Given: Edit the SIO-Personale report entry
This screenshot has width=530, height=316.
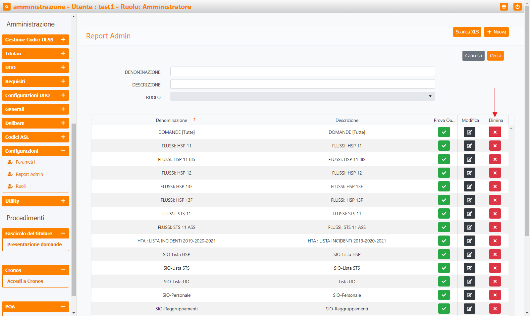Looking at the screenshot, I should coord(469,295).
